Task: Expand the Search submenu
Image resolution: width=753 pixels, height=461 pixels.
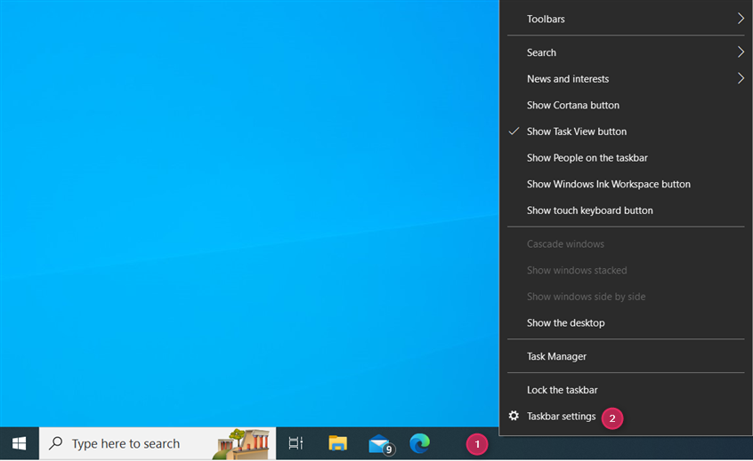Action: pos(626,52)
